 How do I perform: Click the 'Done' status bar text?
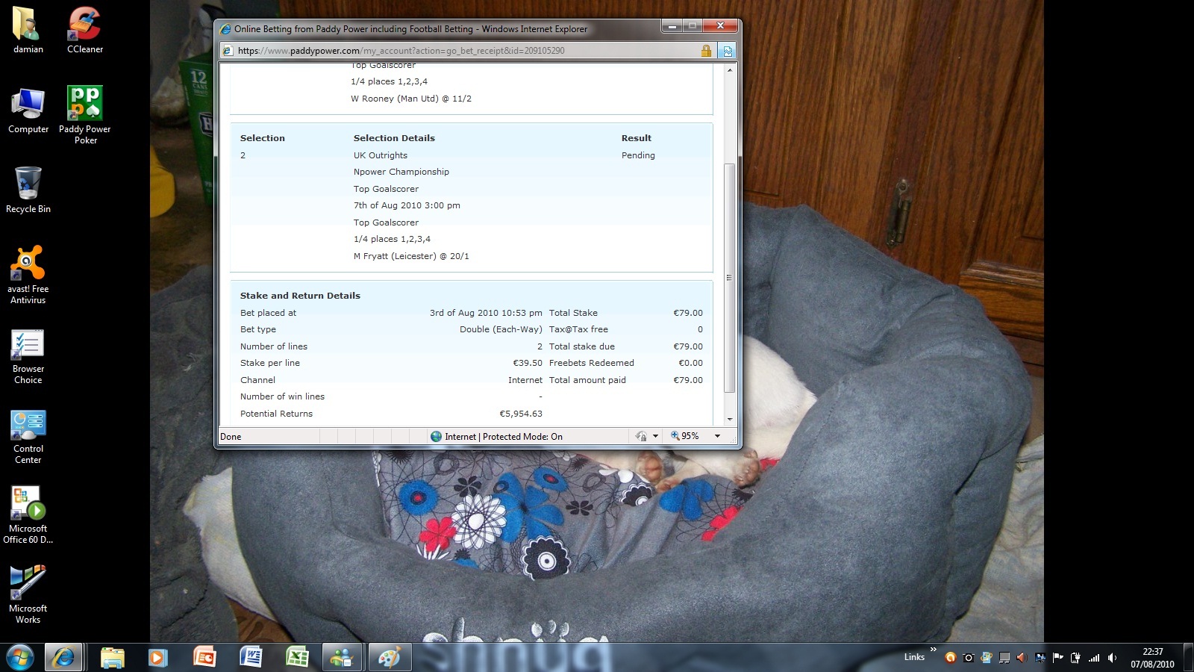231,437
